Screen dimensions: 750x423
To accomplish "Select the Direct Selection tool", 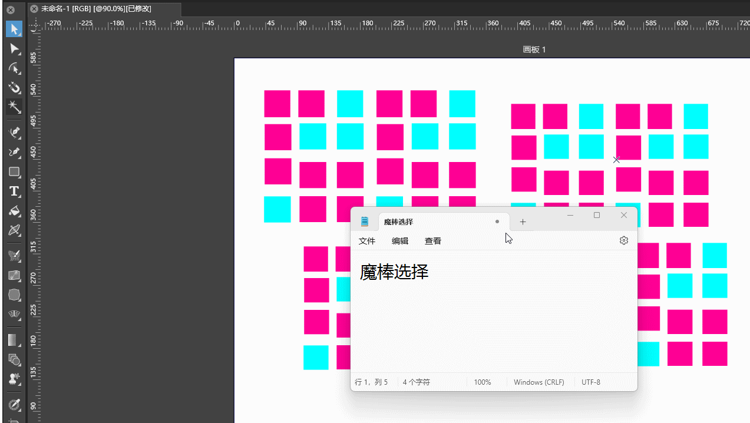I will [x=14, y=48].
